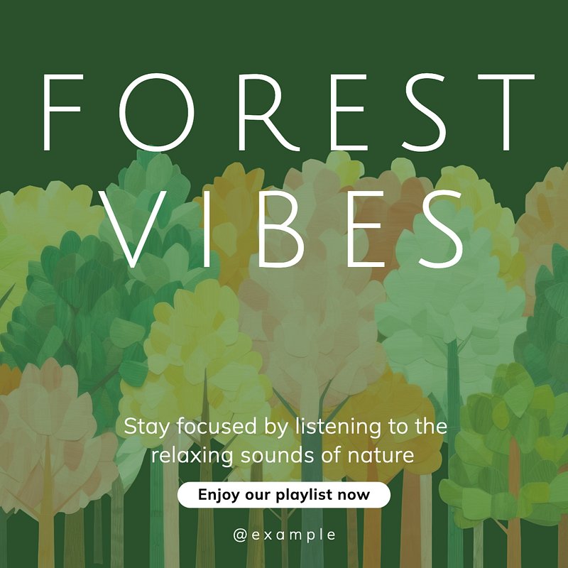Select the "Stay focused by listening" text line
Screen dimensions: 568x568
coord(285,427)
